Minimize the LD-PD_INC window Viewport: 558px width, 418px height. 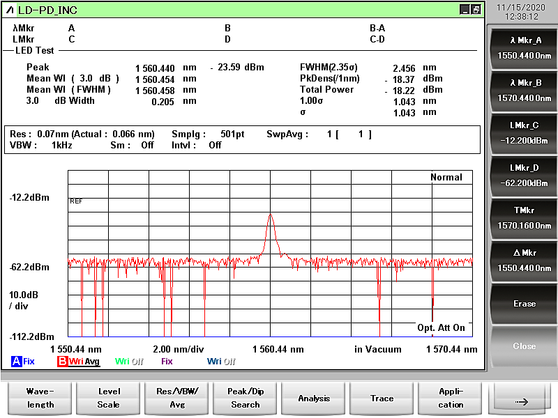[x=465, y=10]
